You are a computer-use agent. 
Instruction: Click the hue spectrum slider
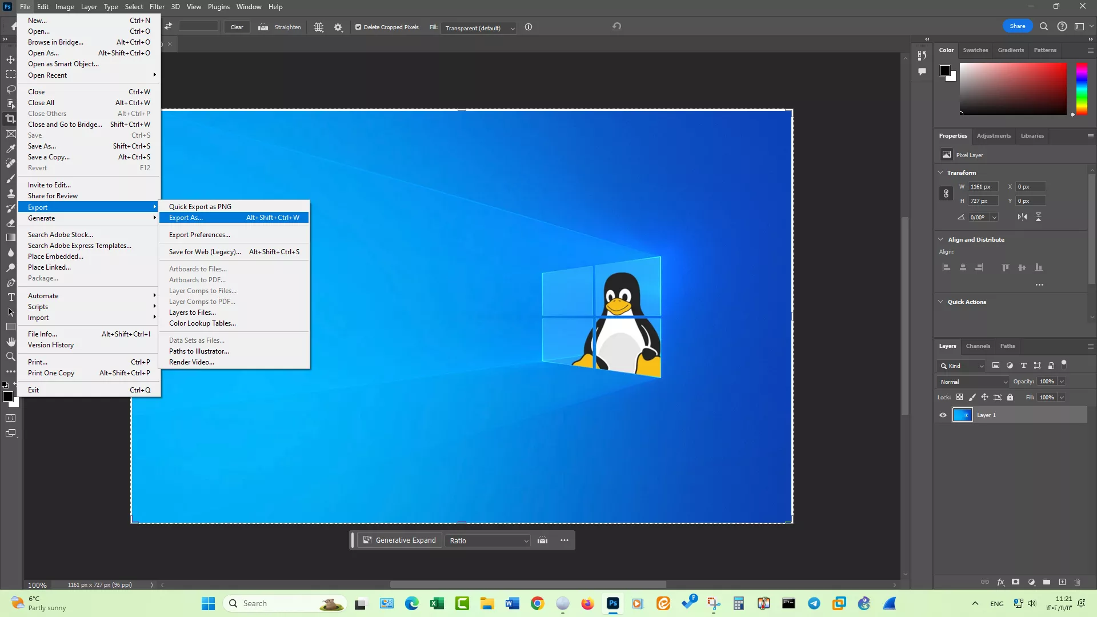click(1082, 89)
